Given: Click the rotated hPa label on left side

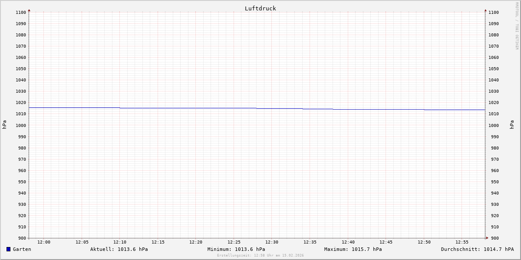Looking at the screenshot, I should pyautogui.click(x=4, y=125).
